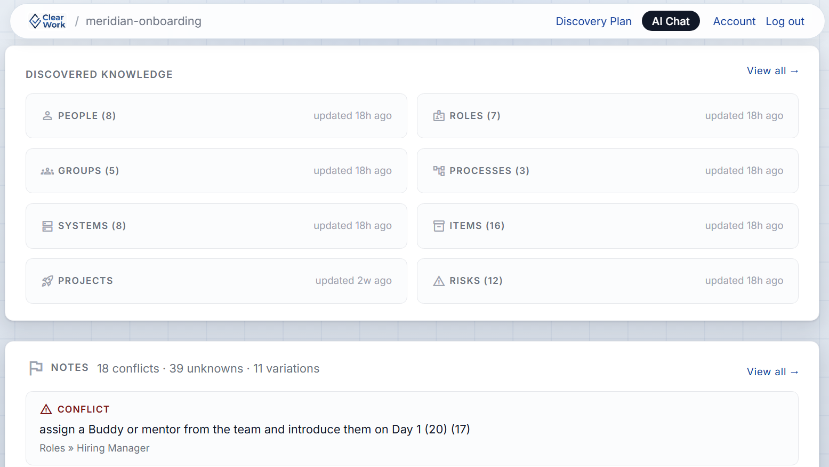Click 'updated 18h ago' on Processes card
This screenshot has height=467, width=829.
click(744, 171)
